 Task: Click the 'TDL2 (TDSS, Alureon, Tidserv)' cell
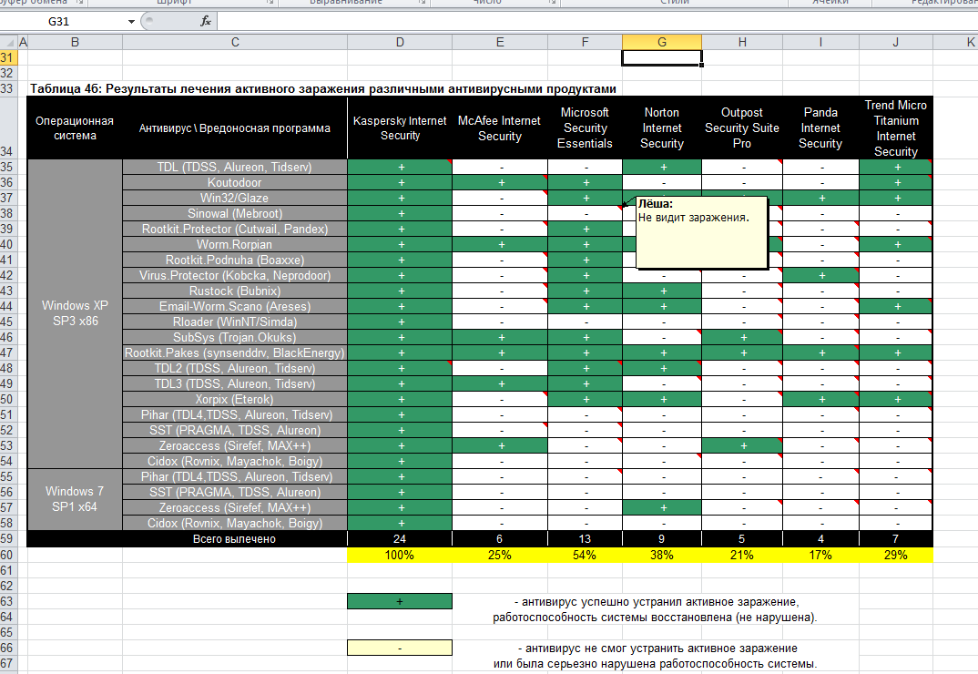pyautogui.click(x=235, y=368)
